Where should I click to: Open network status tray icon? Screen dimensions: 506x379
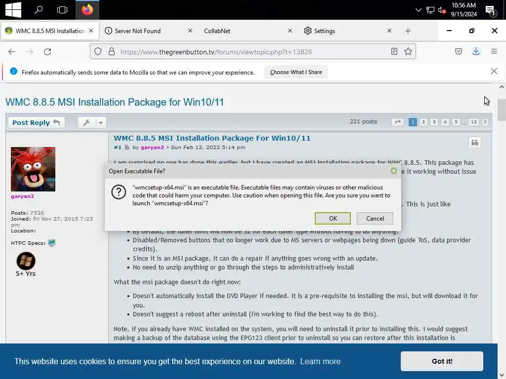pos(430,10)
